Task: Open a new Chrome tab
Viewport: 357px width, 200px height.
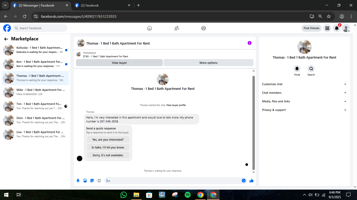Action: coord(139,5)
